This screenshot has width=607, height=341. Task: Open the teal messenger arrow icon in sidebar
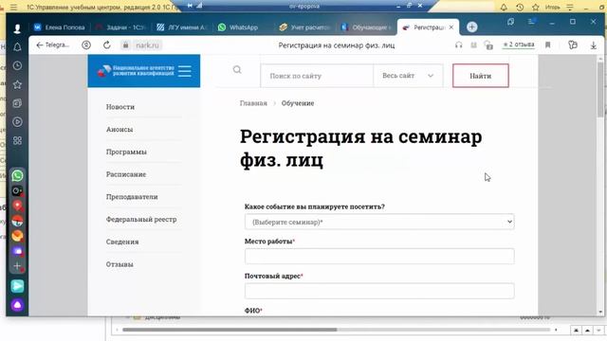coord(17,286)
